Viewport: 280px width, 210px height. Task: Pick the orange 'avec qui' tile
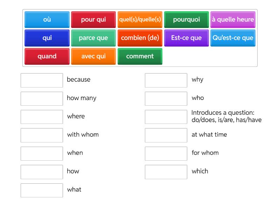[x=93, y=56]
